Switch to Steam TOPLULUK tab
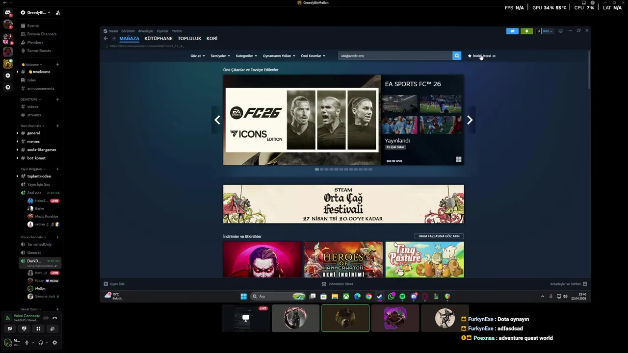The image size is (628, 353). click(189, 38)
